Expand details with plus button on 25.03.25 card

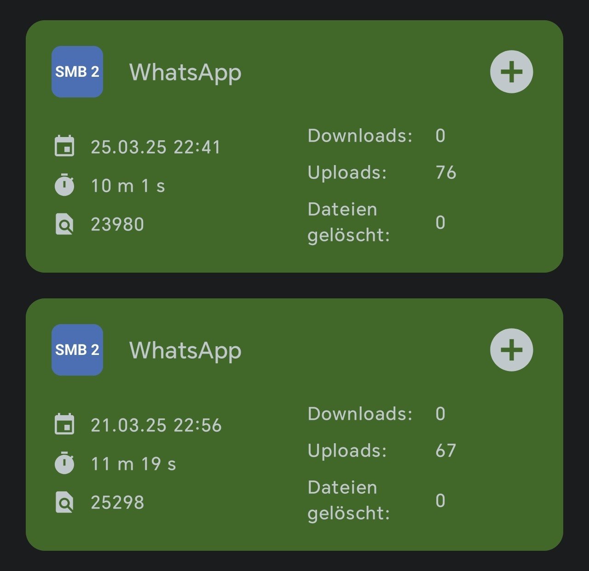tap(511, 72)
